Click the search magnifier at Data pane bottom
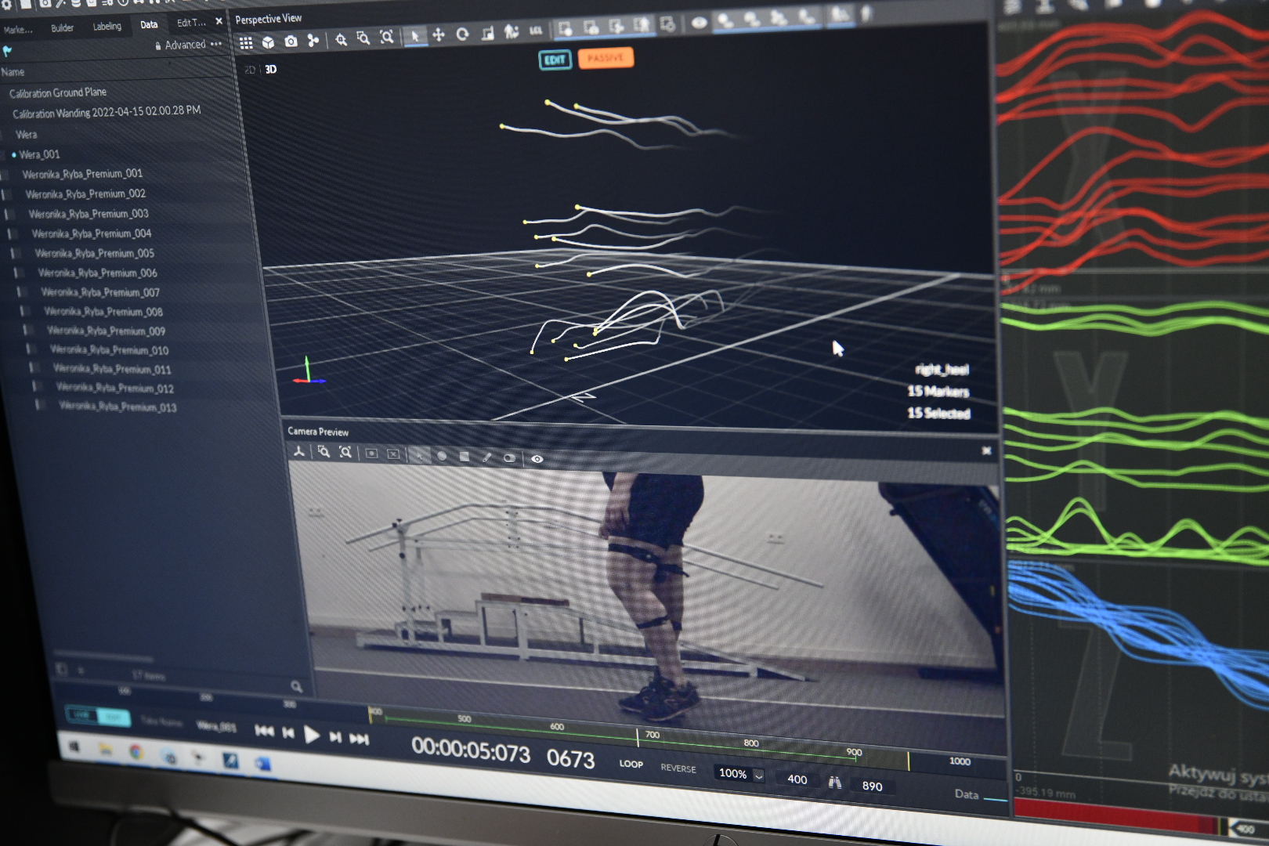 pyautogui.click(x=296, y=686)
